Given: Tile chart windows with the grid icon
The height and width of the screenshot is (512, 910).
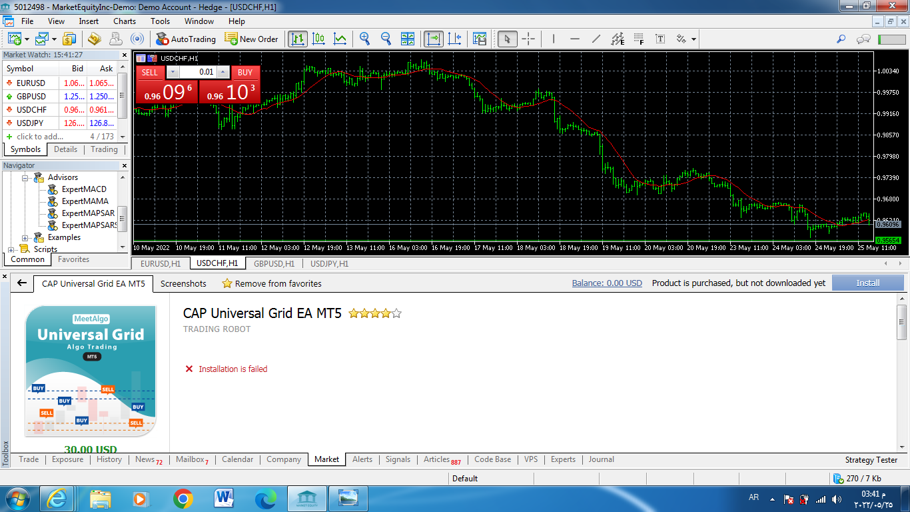Looking at the screenshot, I should click(408, 39).
